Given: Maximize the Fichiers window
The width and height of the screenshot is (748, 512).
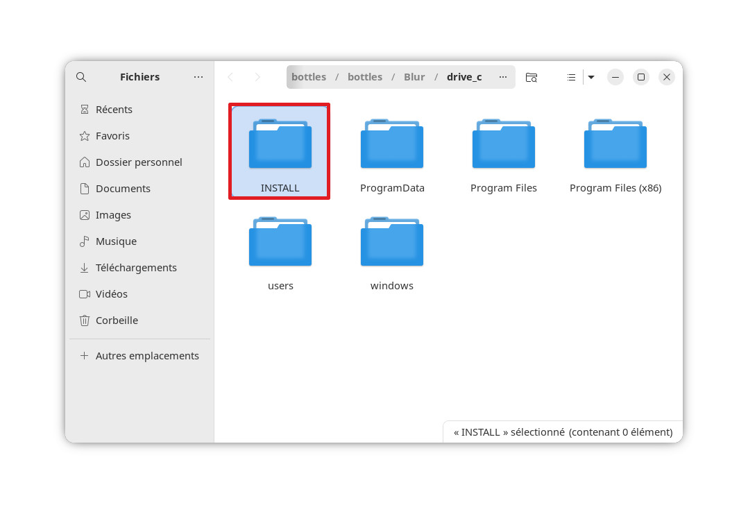Looking at the screenshot, I should click(641, 77).
